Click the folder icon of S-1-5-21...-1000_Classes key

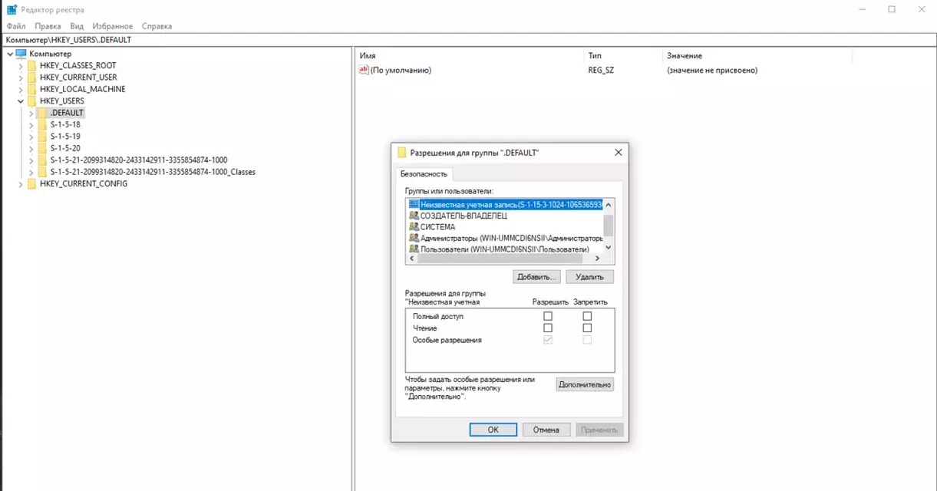[x=42, y=172]
